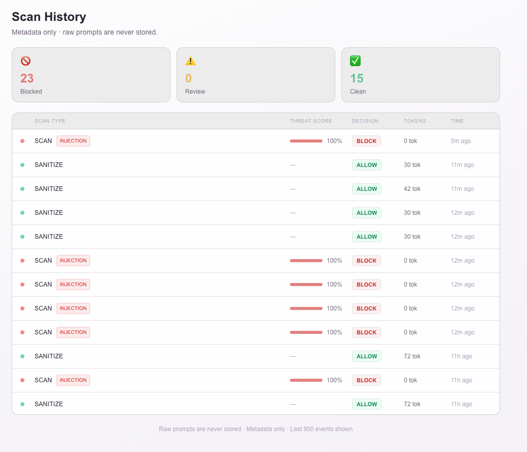This screenshot has height=452, width=527.
Task: Click the red dot on the last 12m ago SCAN row
Action: tap(22, 332)
